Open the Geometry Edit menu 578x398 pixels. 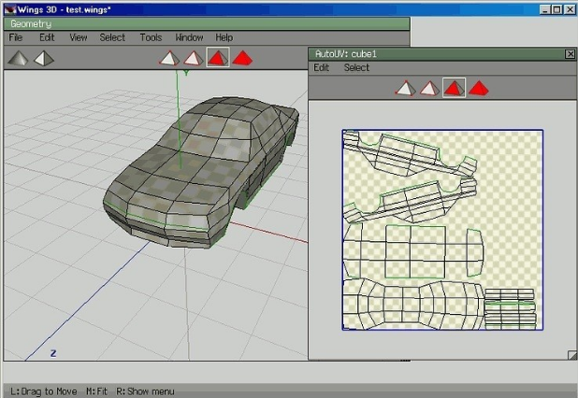click(x=47, y=37)
